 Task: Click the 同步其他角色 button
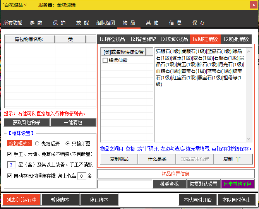click(238, 184)
